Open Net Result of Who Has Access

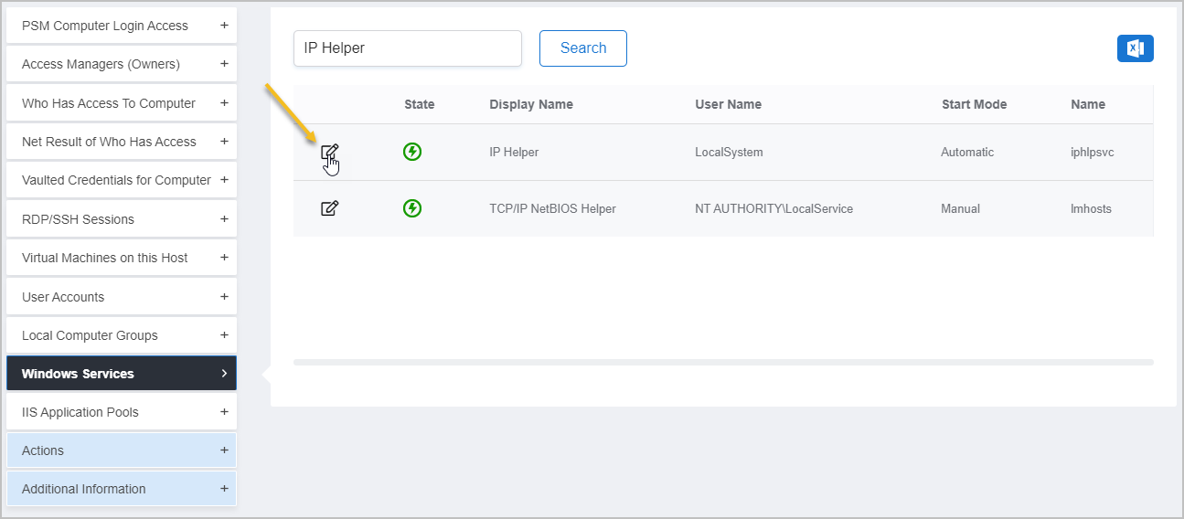tap(121, 142)
